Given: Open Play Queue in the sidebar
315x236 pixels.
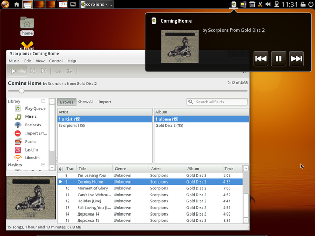Looking at the screenshot, I should tap(30, 109).
